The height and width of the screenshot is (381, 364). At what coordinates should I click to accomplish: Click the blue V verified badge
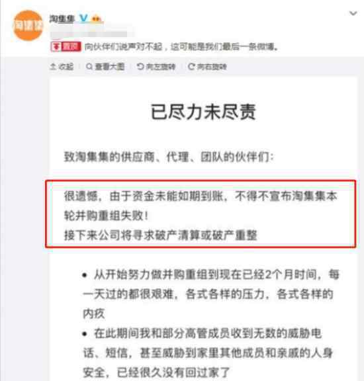(x=83, y=19)
